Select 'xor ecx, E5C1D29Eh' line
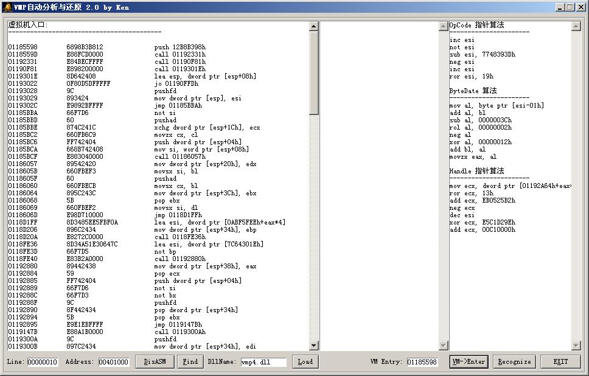The width and height of the screenshot is (589, 376). tap(483, 223)
